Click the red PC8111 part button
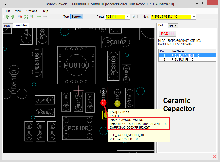Screen dimensions: 220x162 167,34
